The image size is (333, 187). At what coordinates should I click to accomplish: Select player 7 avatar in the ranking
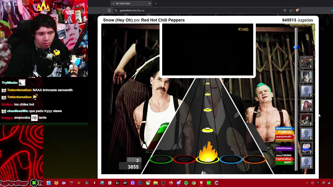[x=306, y=148]
